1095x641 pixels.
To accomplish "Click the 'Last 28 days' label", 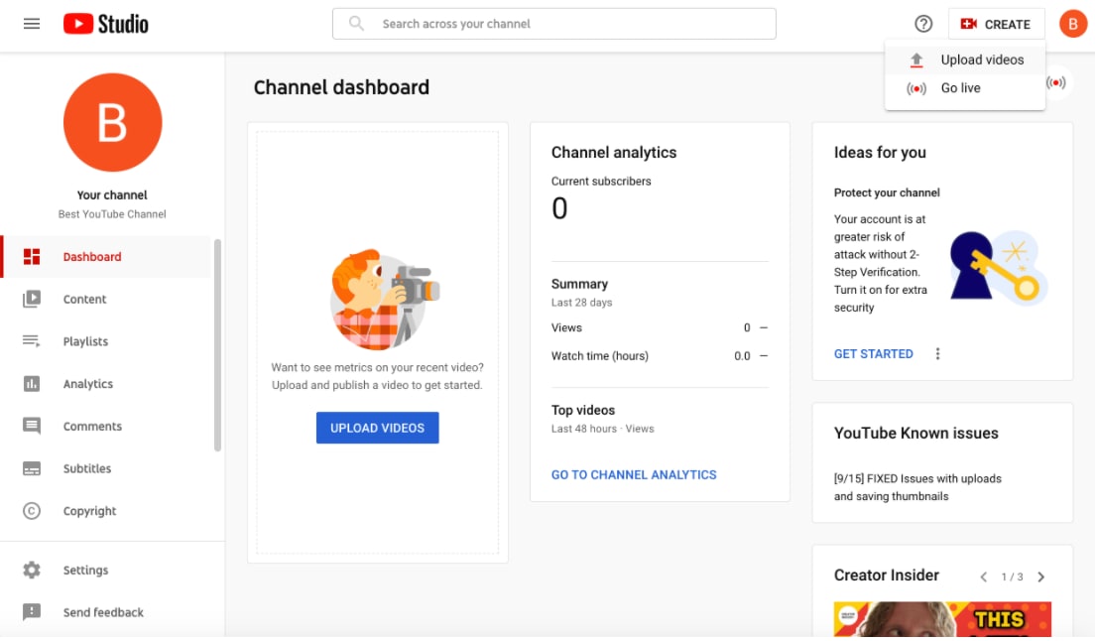I will tap(581, 303).
